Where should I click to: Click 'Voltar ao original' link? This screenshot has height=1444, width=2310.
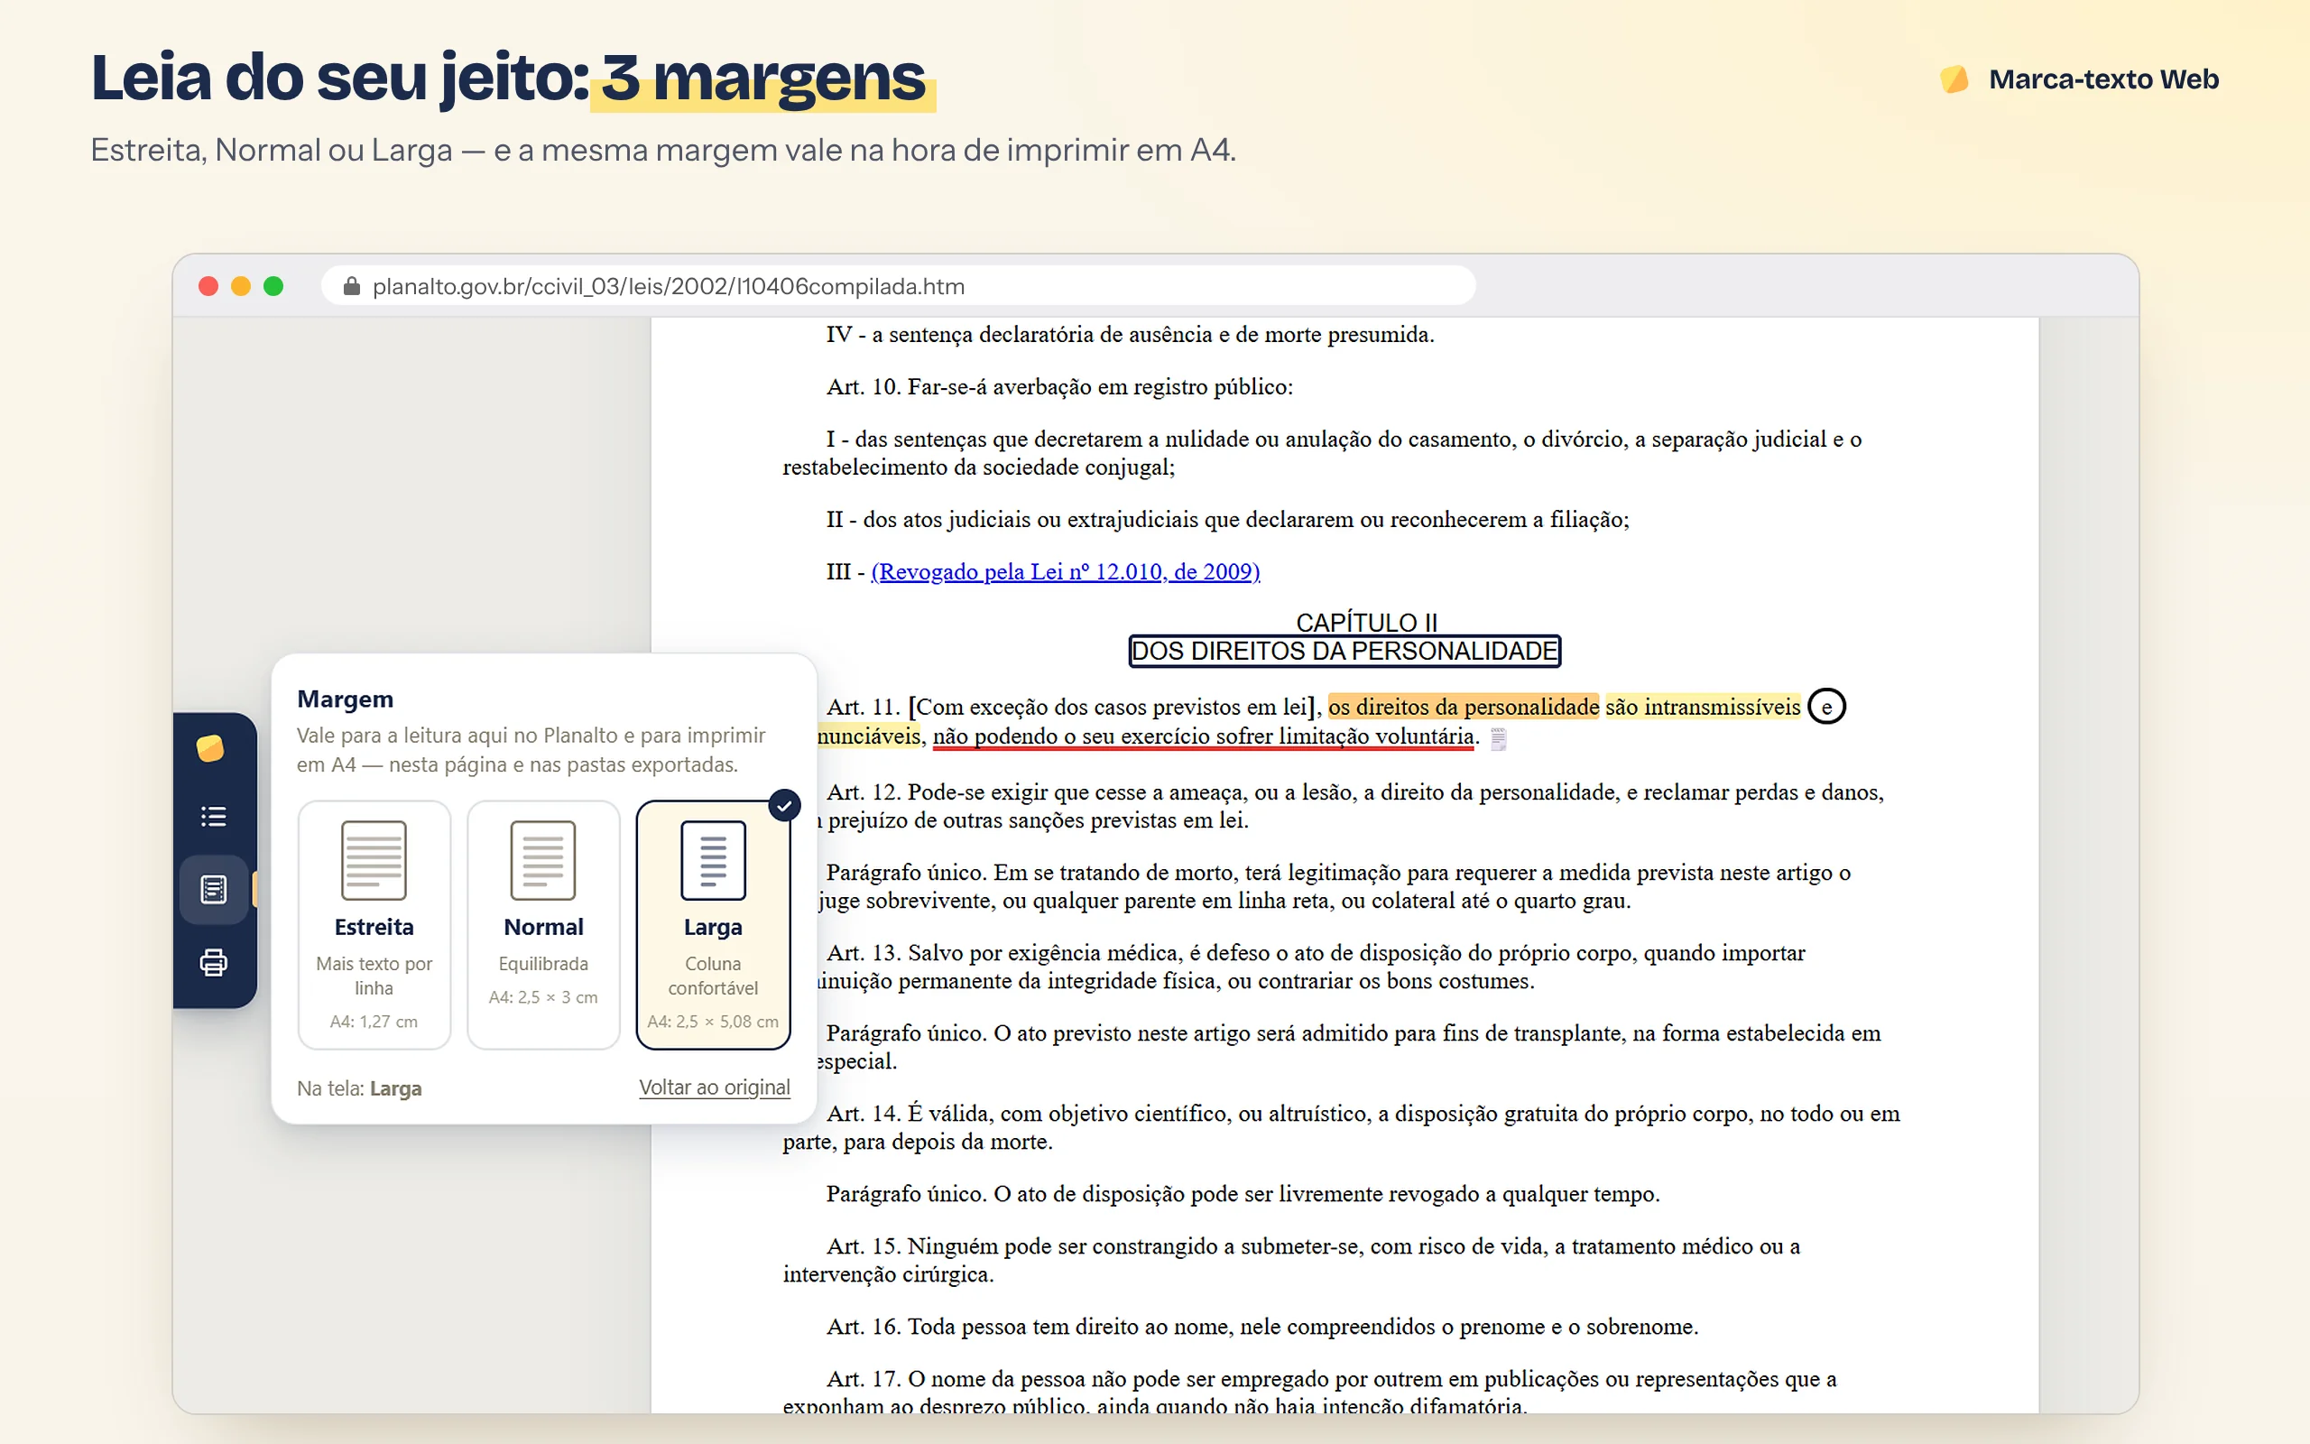point(714,1087)
